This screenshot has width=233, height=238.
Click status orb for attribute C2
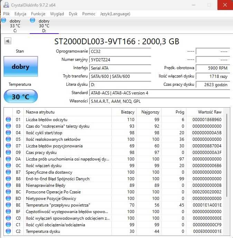[x=8, y=231]
